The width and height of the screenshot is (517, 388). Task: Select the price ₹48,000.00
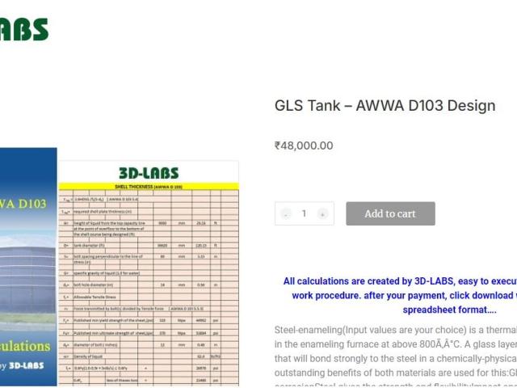click(304, 145)
